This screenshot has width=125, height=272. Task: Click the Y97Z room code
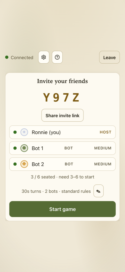61,98
